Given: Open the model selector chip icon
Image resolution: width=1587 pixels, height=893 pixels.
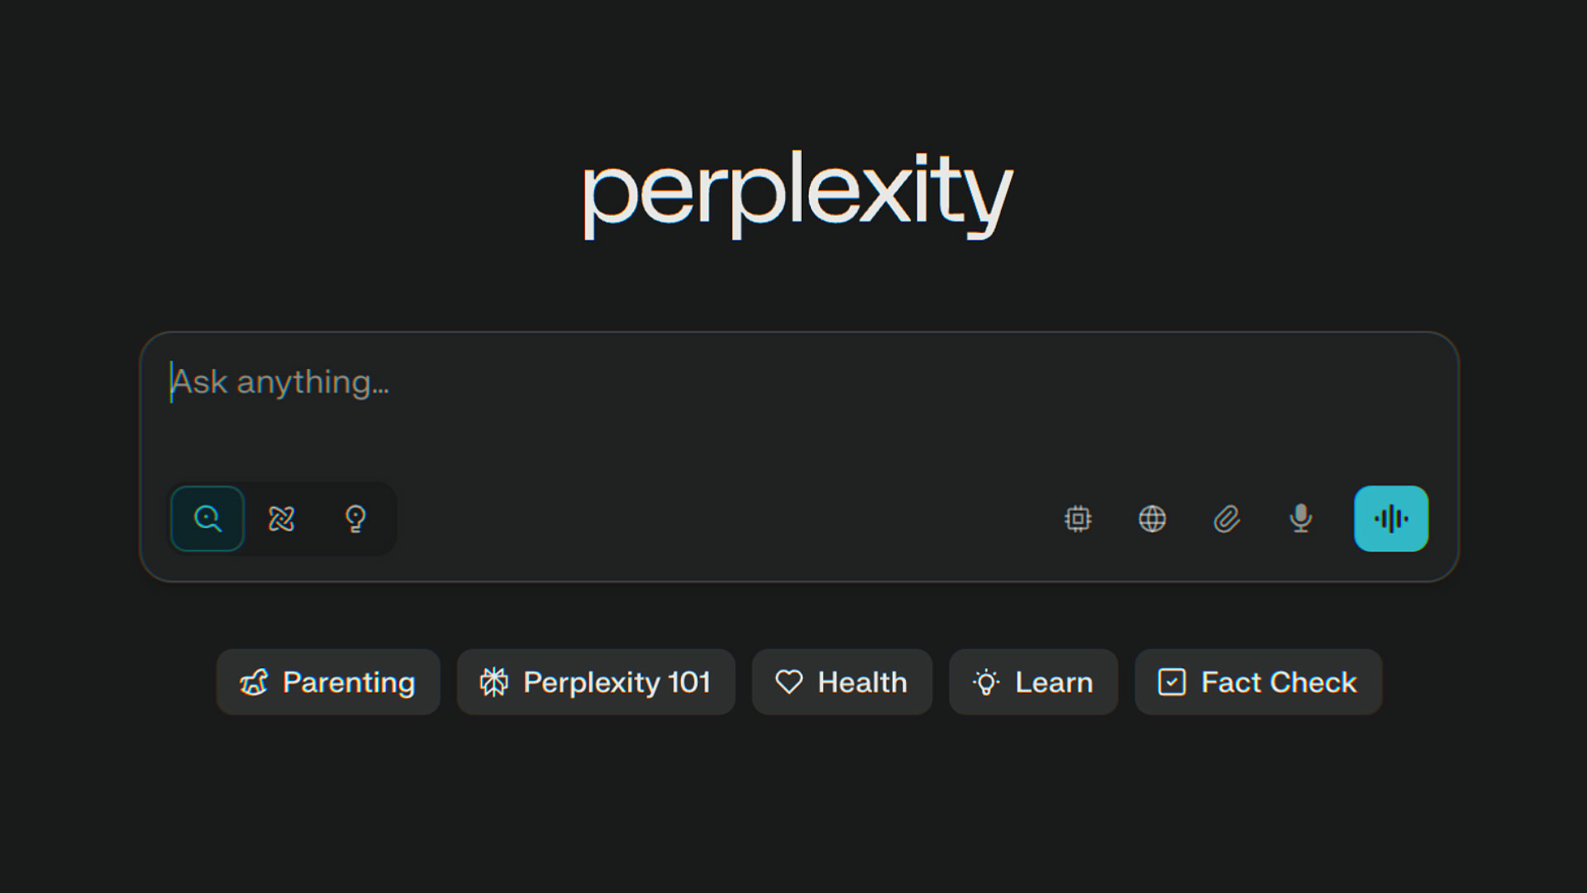Looking at the screenshot, I should pos(1078,518).
